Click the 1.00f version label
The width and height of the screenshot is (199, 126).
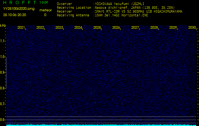point(44,3)
